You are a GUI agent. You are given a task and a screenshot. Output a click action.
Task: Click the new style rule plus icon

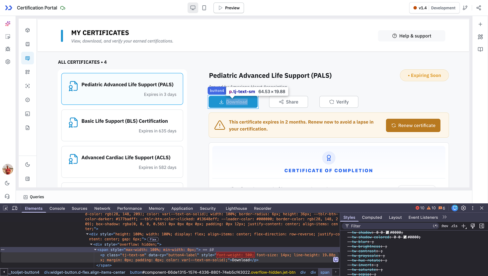[464, 226]
